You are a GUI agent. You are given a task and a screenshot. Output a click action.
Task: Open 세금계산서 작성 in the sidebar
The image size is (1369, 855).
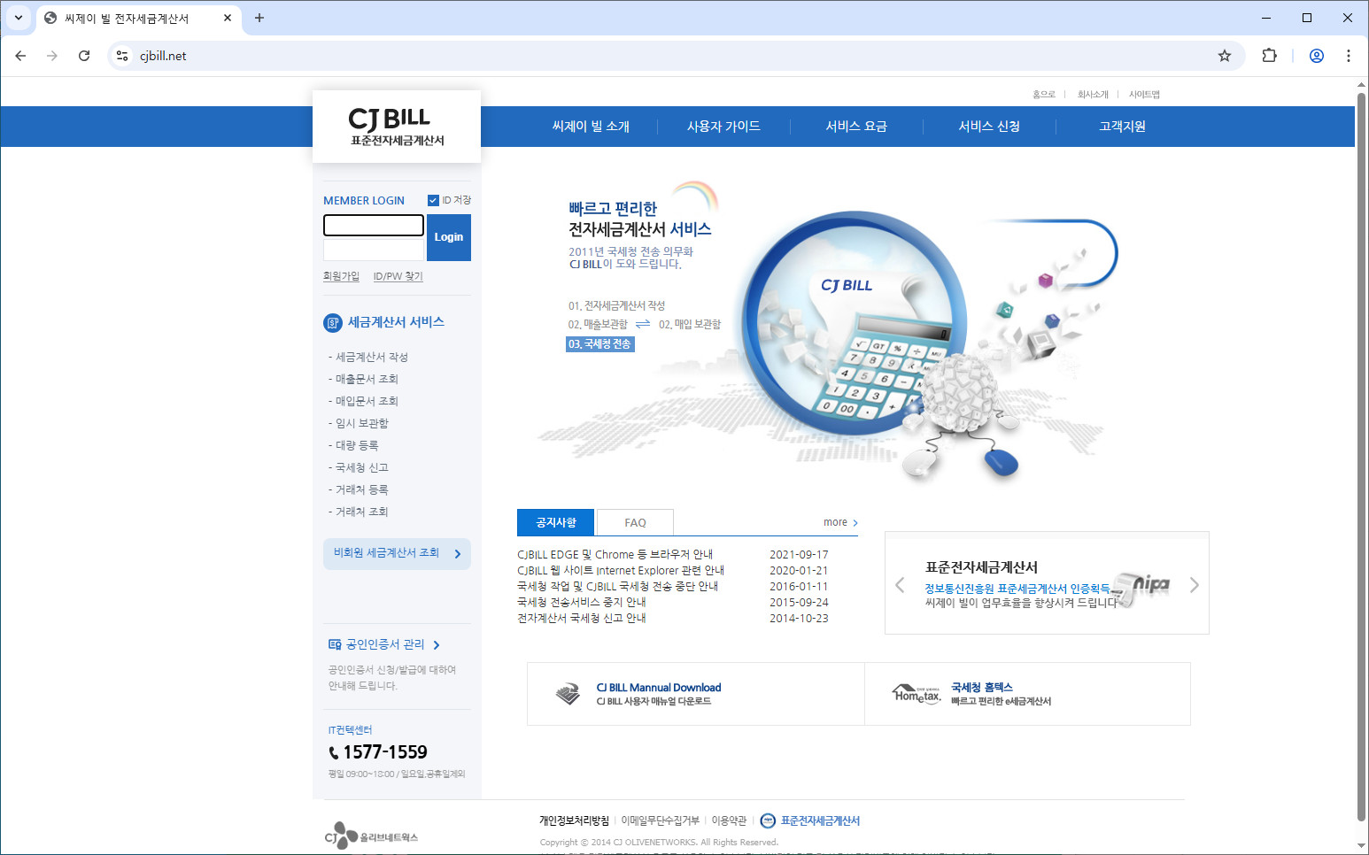[371, 357]
